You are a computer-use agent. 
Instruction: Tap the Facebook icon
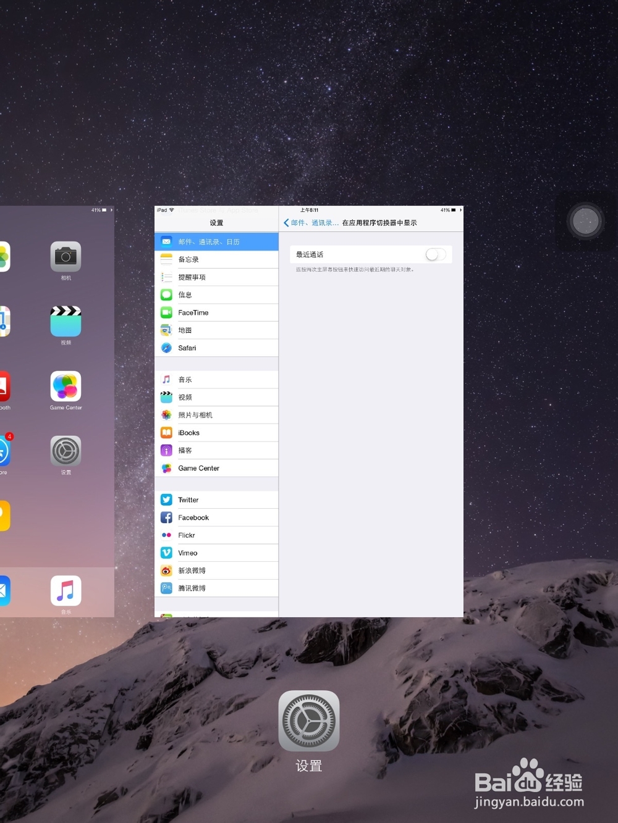166,517
